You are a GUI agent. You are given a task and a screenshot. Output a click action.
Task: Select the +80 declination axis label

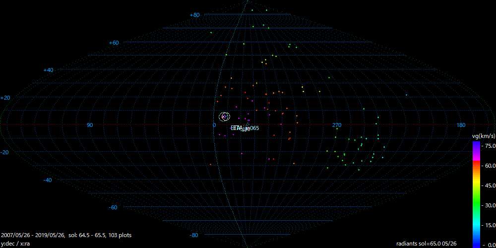(x=194, y=15)
